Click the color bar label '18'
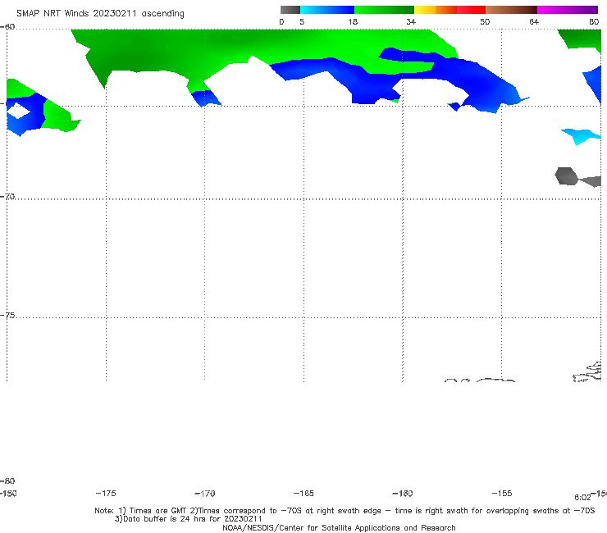This screenshot has height=533, width=607. point(353,21)
